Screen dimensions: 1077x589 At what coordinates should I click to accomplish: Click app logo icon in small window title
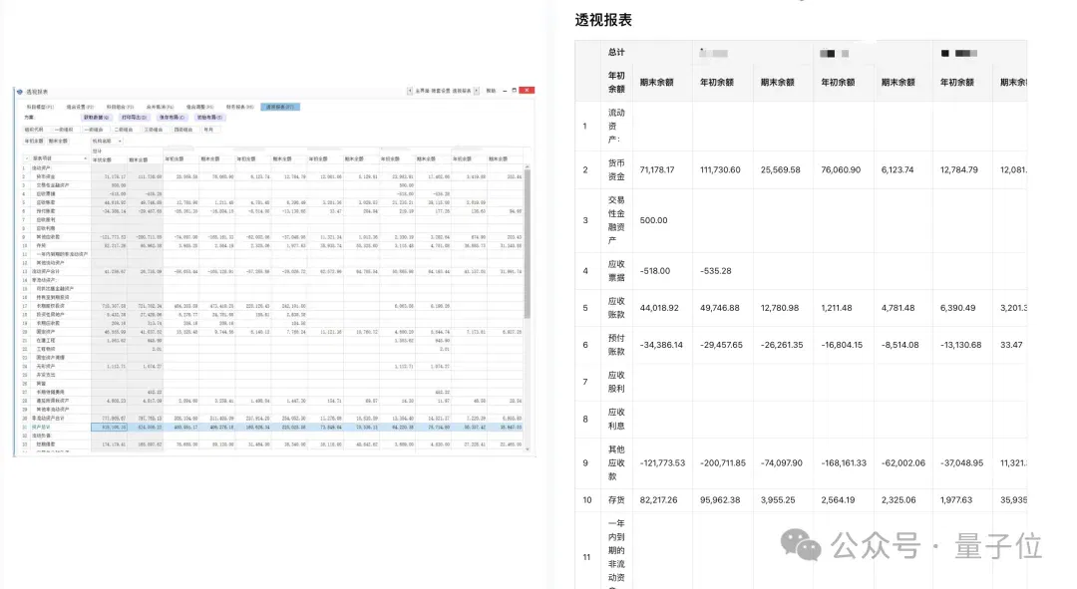pyautogui.click(x=20, y=92)
